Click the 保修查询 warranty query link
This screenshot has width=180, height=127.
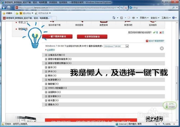pos(79,25)
